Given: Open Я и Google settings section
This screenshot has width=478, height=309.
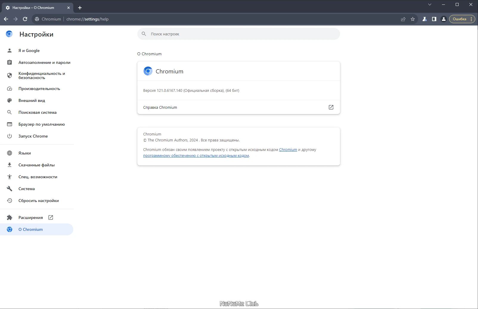Looking at the screenshot, I should click(37, 51).
